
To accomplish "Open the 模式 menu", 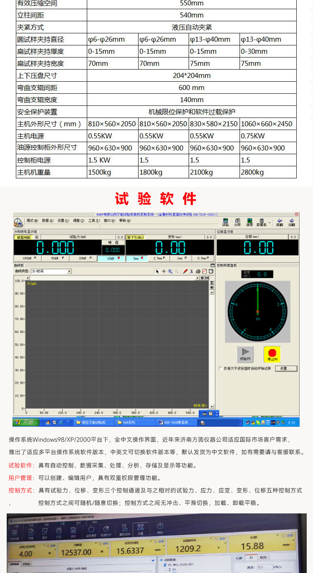I will tap(32, 220).
